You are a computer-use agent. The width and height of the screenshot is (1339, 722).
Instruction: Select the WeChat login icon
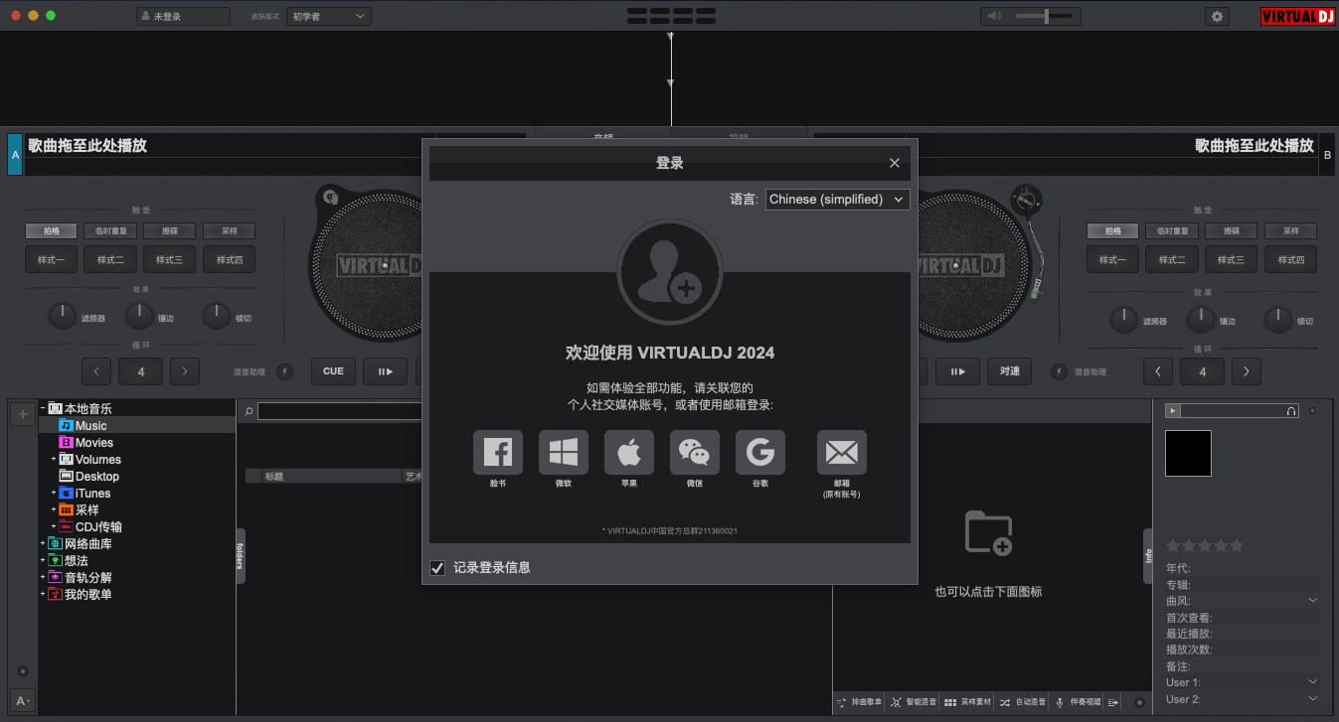pos(695,453)
